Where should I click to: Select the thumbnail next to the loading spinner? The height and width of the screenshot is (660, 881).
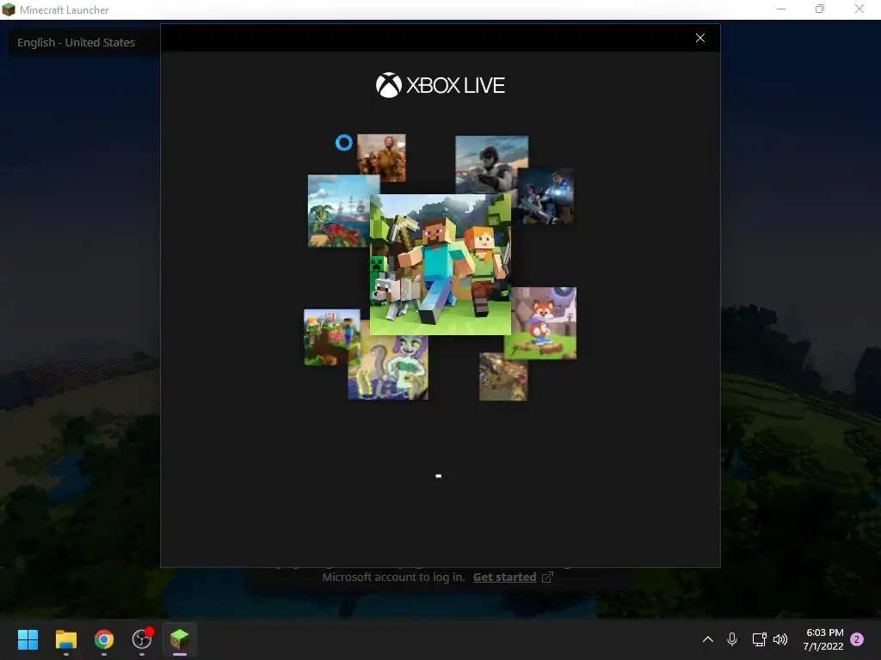(381, 158)
